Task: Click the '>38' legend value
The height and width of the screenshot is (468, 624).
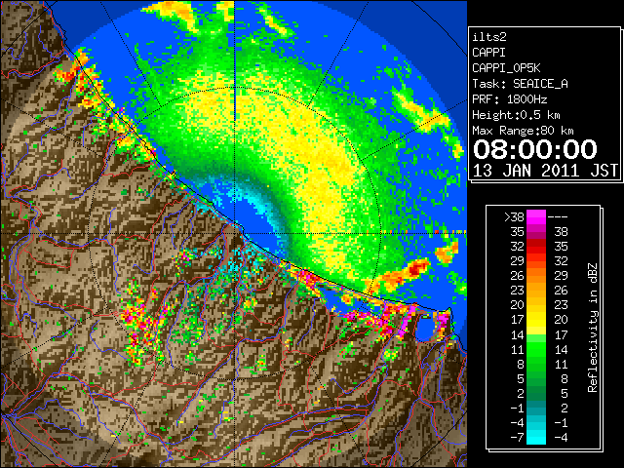Action: click(x=514, y=216)
